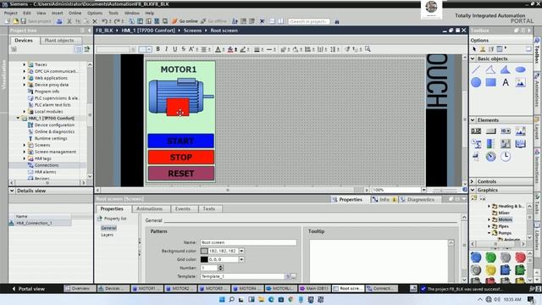Open the zoom percentage dropdown
542x305 pixels.
coord(423,190)
